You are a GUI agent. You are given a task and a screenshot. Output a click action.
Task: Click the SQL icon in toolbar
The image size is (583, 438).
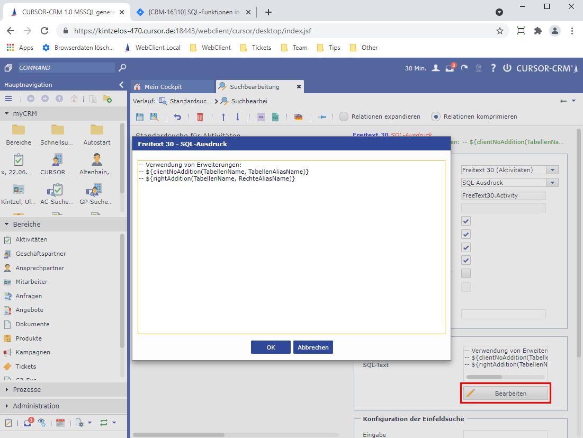click(x=261, y=117)
